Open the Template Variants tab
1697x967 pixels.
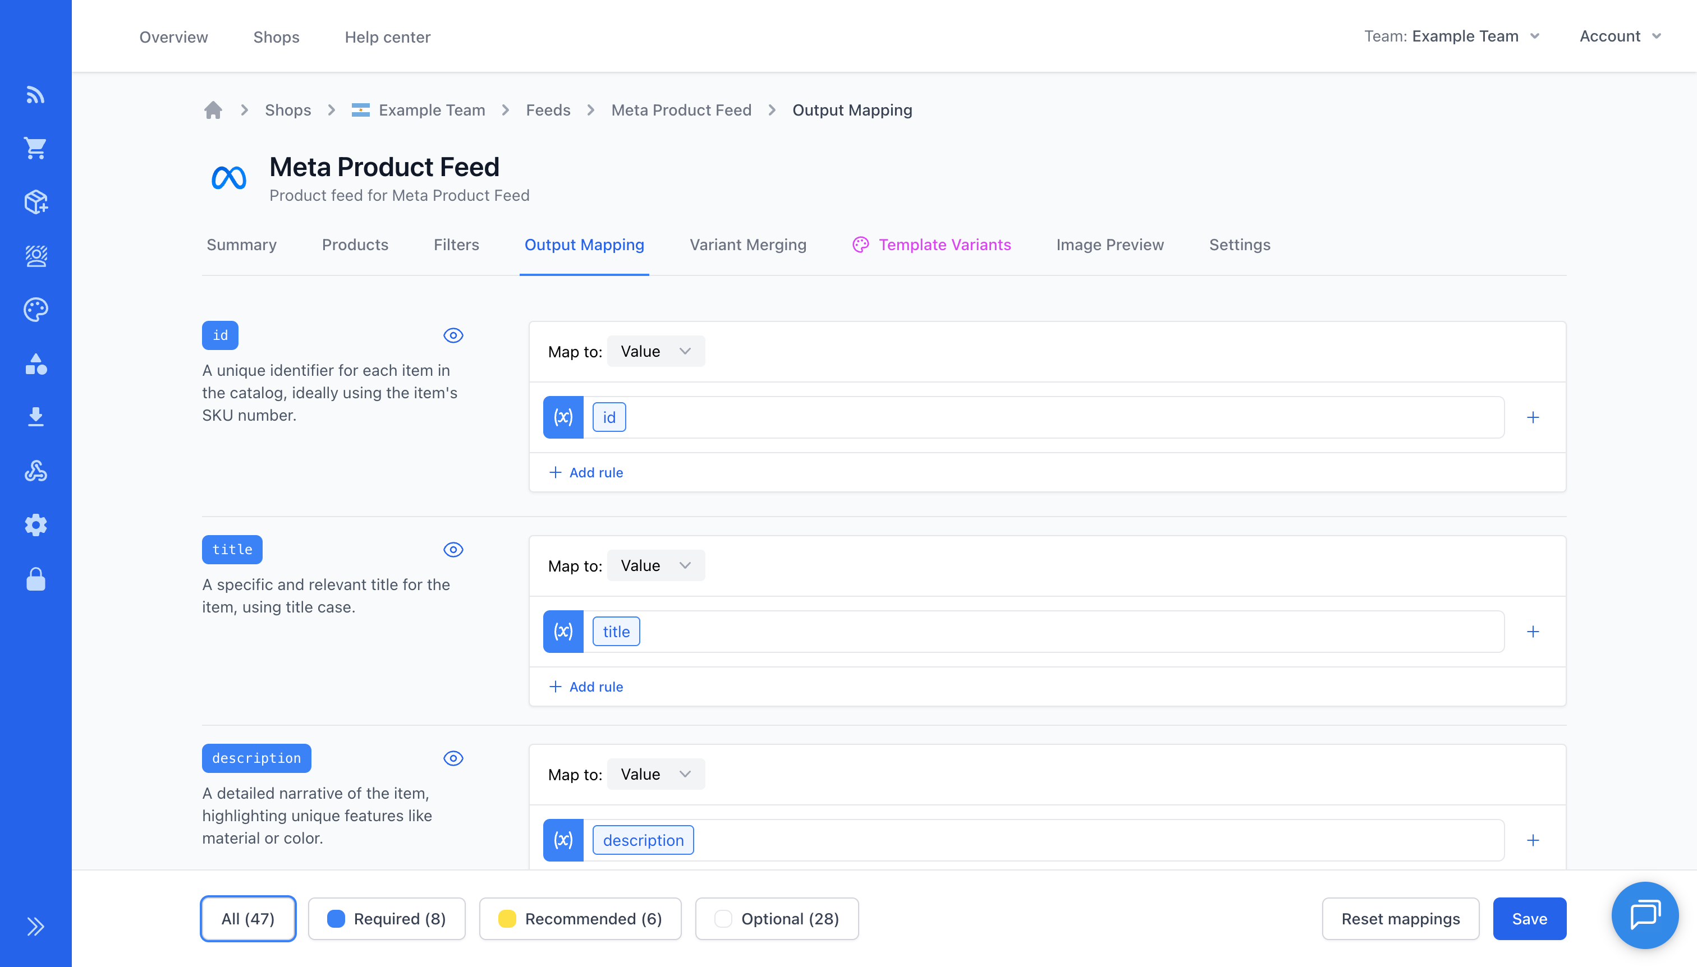click(x=932, y=245)
